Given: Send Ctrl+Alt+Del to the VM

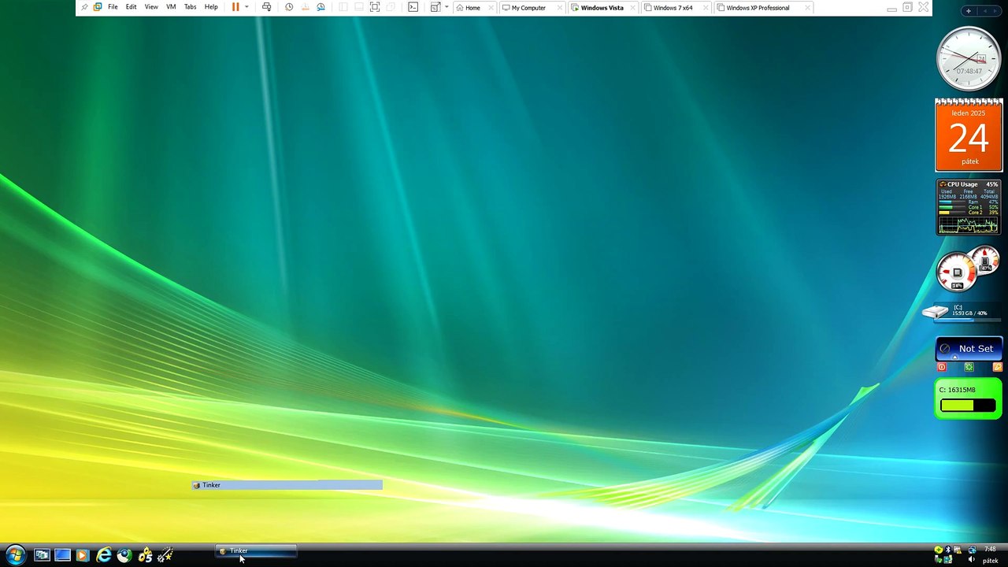Looking at the screenshot, I should coord(266,7).
